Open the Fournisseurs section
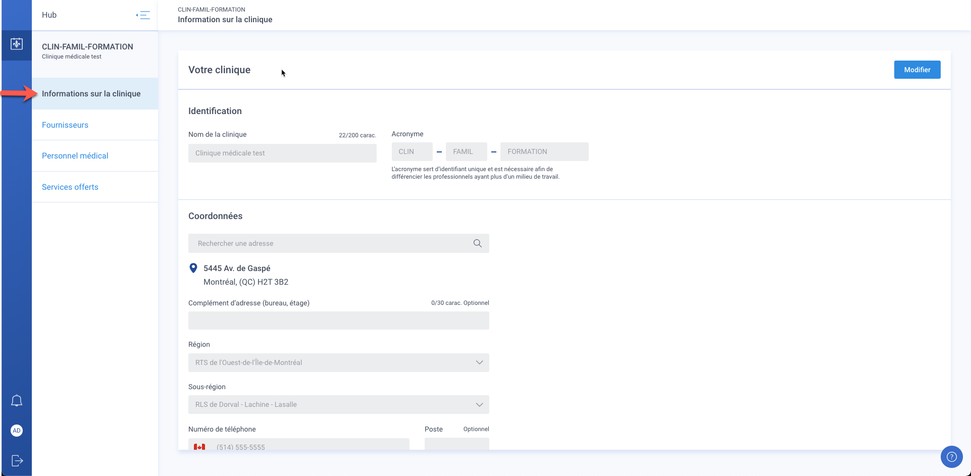 (95, 125)
